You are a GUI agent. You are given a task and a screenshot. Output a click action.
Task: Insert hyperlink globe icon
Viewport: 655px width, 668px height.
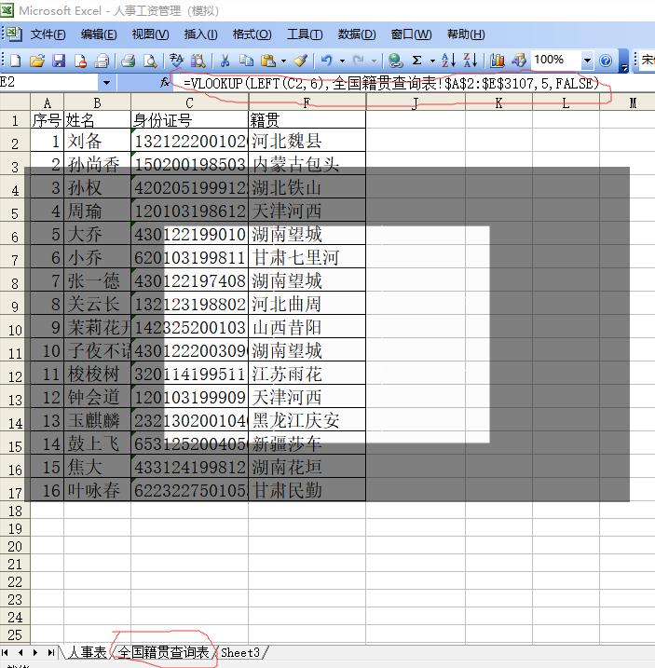pyautogui.click(x=395, y=61)
